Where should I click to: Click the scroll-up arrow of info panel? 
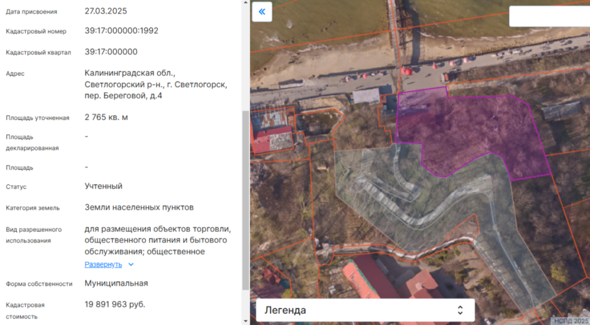[245, 3]
